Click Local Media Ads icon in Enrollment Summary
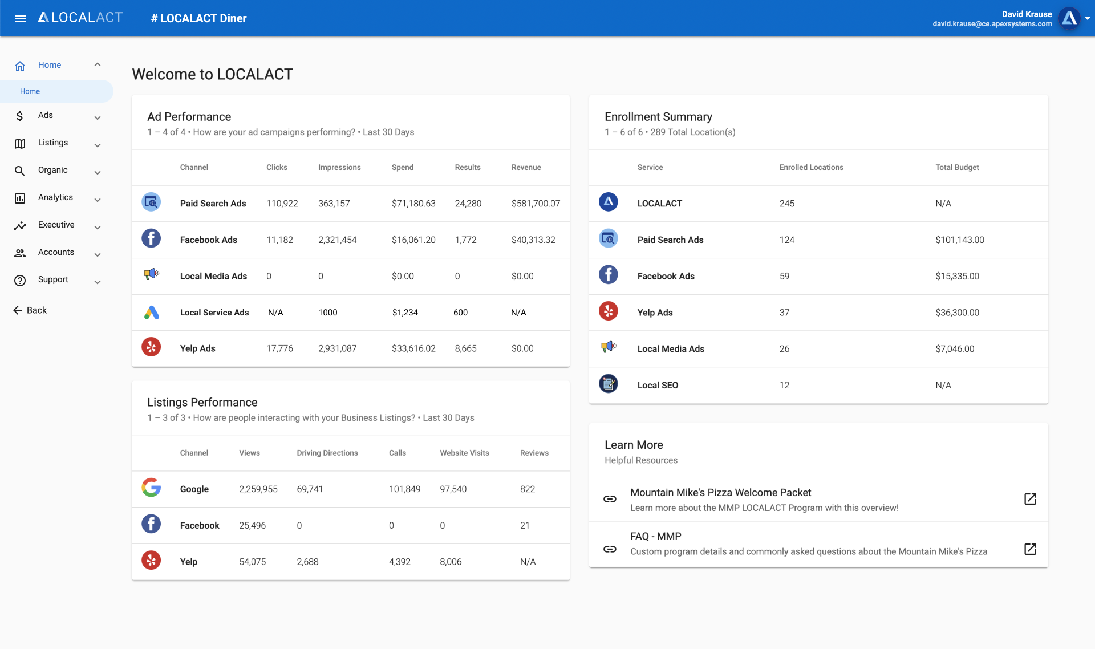 click(x=609, y=347)
